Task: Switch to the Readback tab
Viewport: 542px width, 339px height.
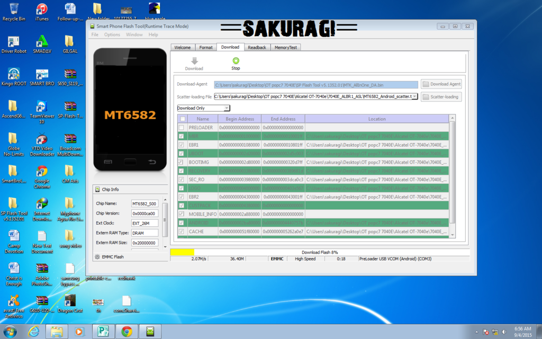Action: 257,48
